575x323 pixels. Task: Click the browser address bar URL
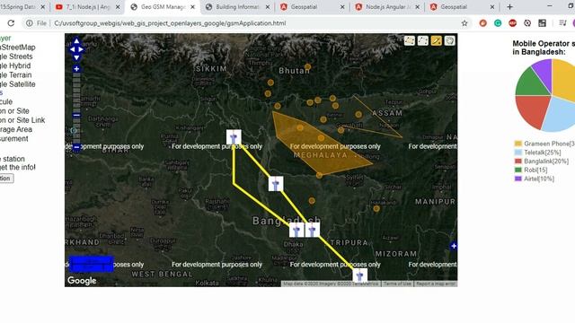click(x=170, y=23)
